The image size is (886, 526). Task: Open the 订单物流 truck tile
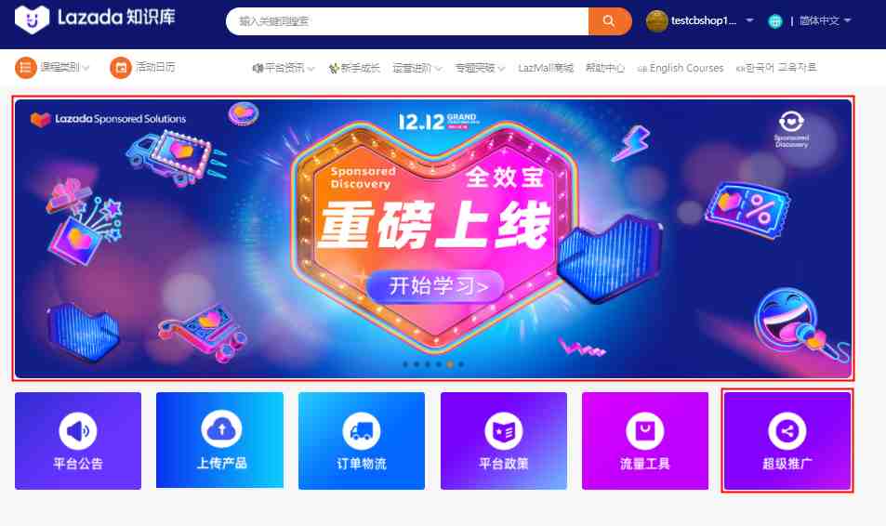coord(362,441)
